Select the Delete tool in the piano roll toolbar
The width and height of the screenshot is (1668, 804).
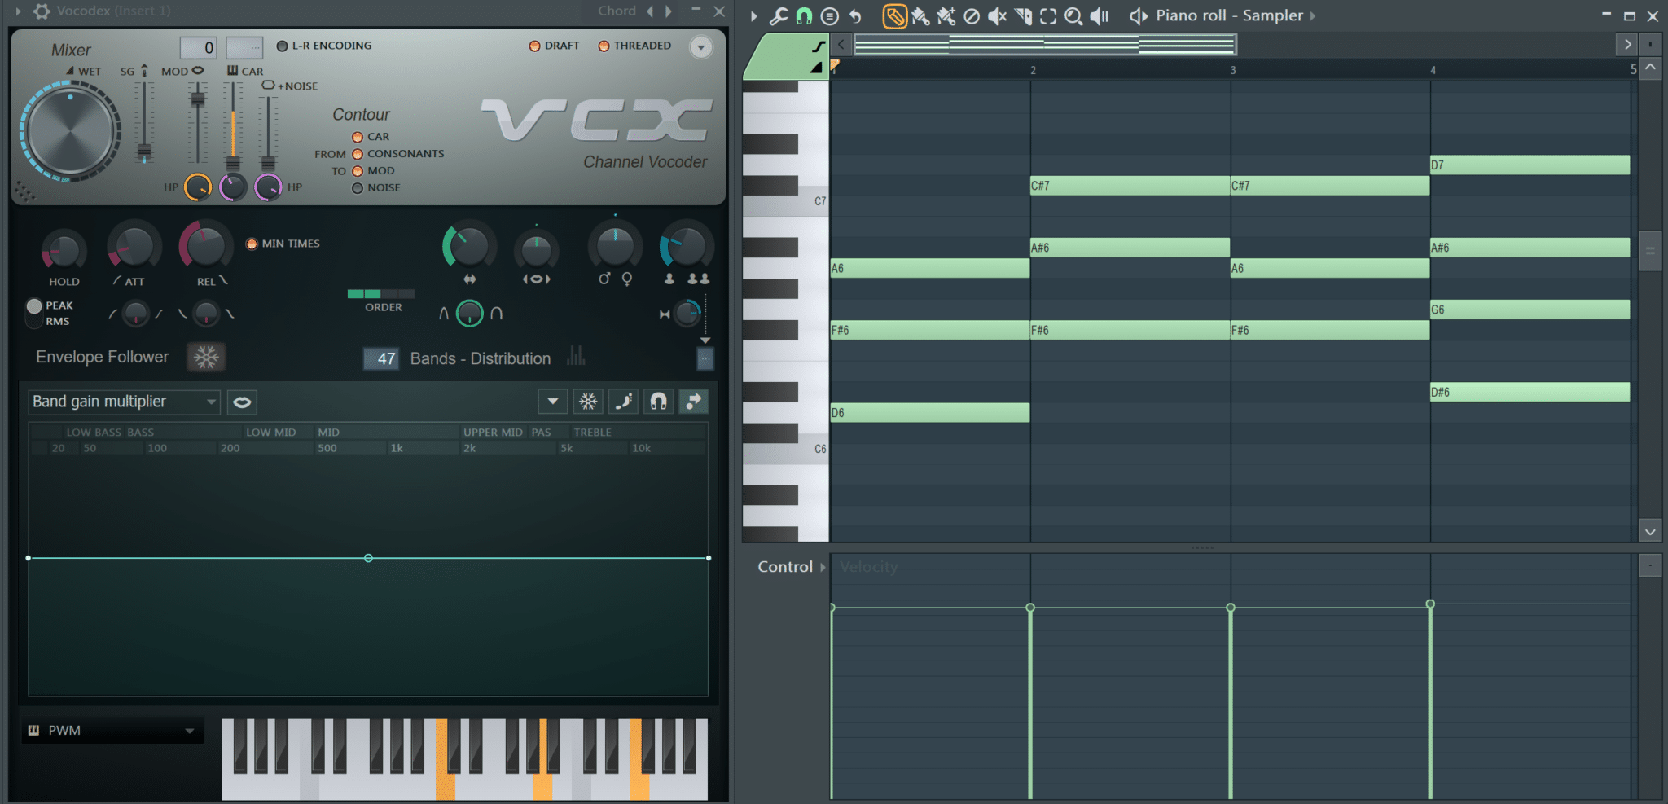[x=971, y=15]
